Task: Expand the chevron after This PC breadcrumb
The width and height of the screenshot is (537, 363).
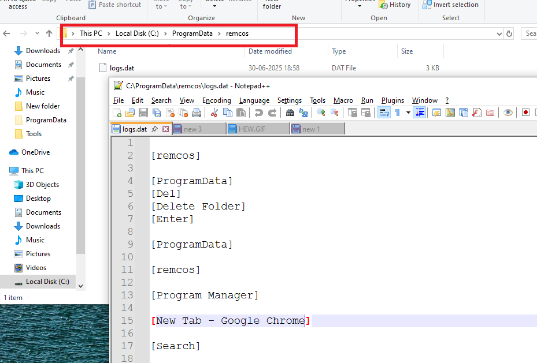Action: (x=109, y=33)
